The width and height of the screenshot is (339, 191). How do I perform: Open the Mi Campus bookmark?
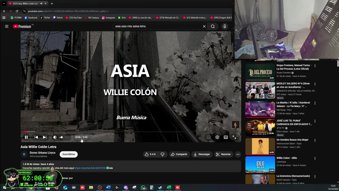pyautogui.click(x=92, y=18)
